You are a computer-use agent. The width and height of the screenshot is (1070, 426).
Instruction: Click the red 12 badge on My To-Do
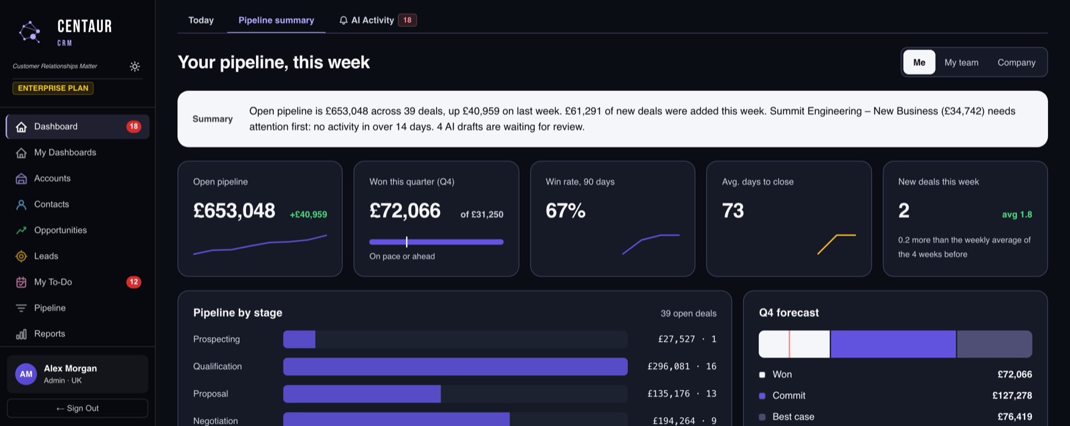click(134, 282)
